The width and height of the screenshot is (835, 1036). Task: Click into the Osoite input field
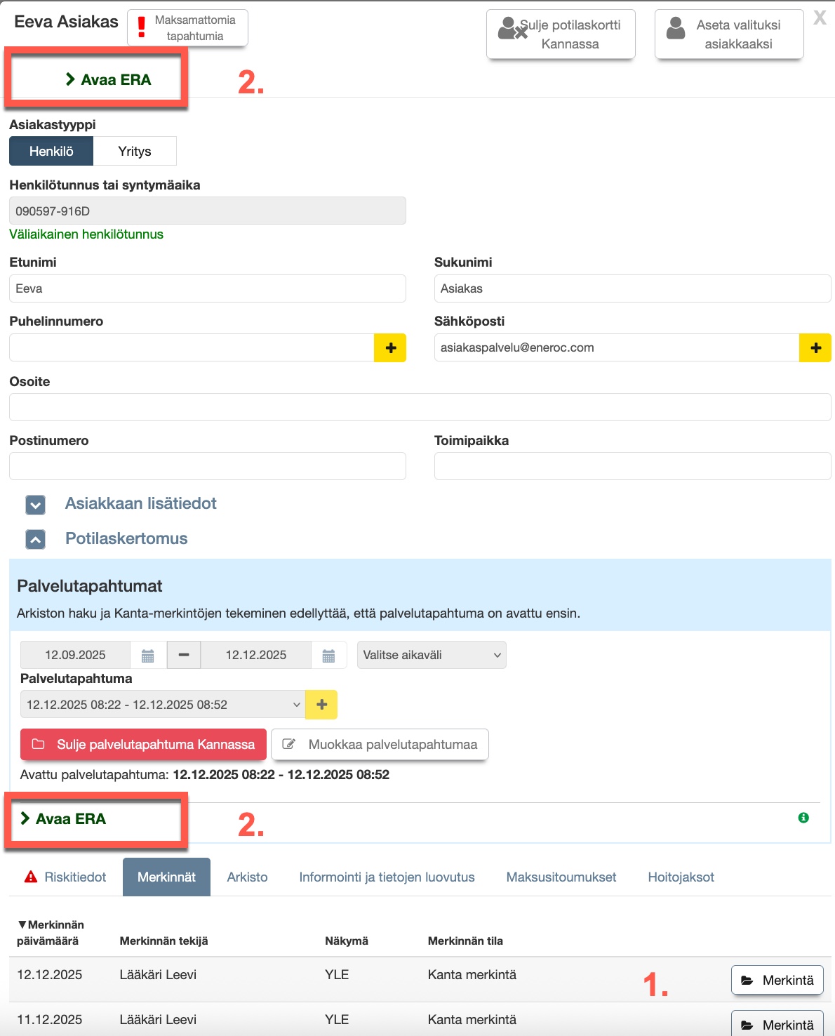(420, 408)
